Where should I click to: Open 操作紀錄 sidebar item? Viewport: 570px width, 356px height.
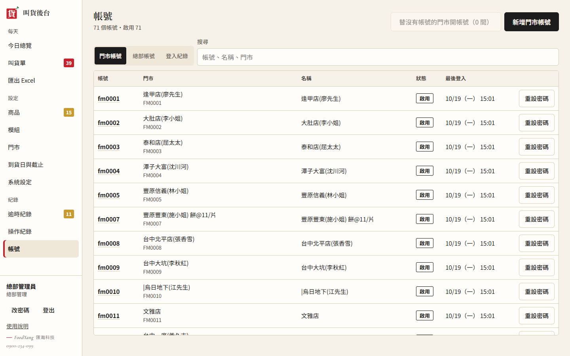click(41, 231)
